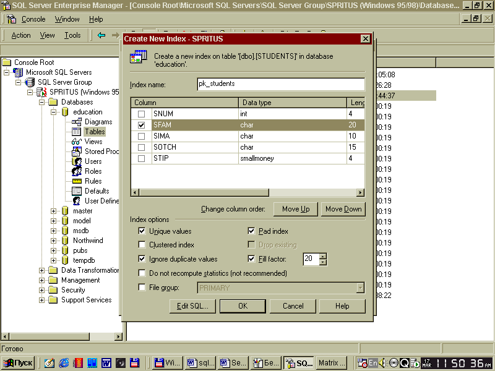Open Internet Explorer from quick launch
This screenshot has height=371, width=495.
tap(64, 363)
